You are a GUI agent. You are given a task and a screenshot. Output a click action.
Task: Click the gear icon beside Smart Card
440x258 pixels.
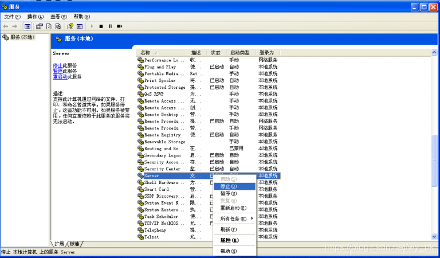point(140,189)
